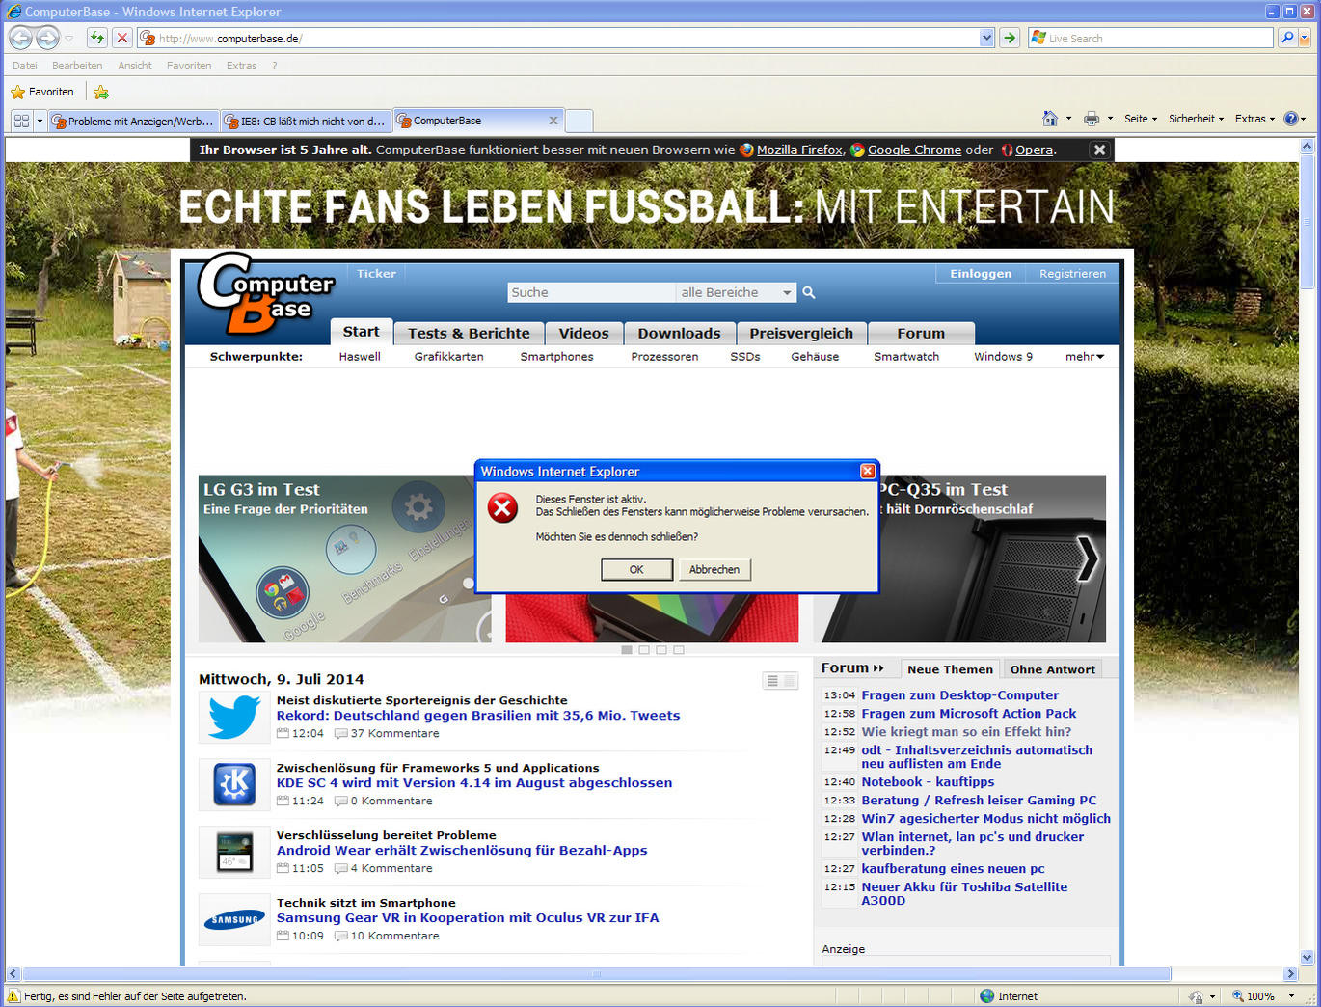The image size is (1321, 1007).
Task: Open the Bearbeiten menu
Action: tap(77, 66)
